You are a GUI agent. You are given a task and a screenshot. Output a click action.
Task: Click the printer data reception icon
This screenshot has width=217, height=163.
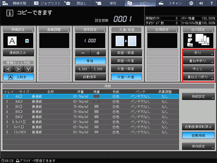click(x=18, y=160)
